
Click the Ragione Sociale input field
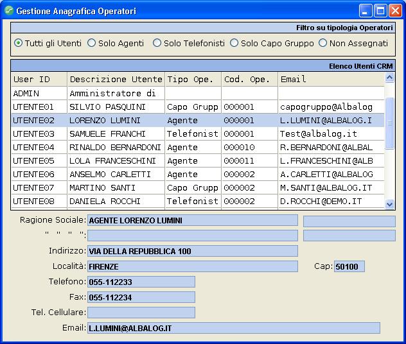tap(193, 220)
